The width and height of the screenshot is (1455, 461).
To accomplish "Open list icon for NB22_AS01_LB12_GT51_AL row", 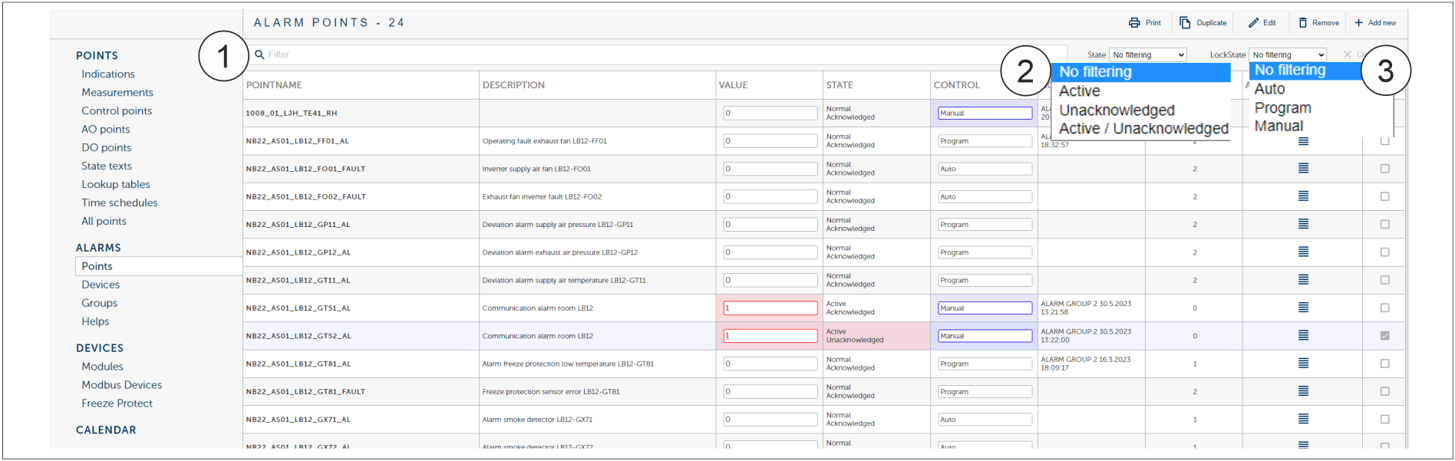I will click(1303, 308).
